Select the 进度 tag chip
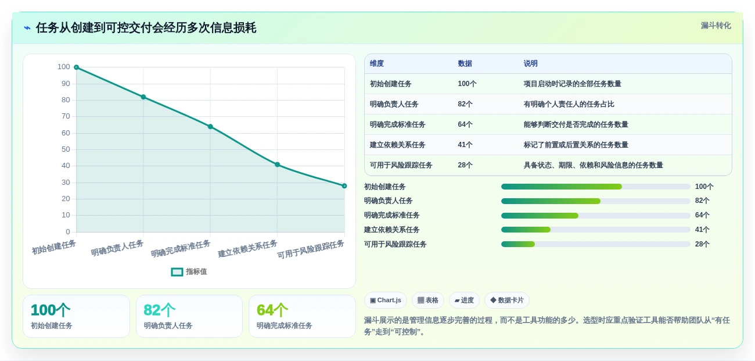Image resolution: width=755 pixels, height=361 pixels. pyautogui.click(x=464, y=301)
